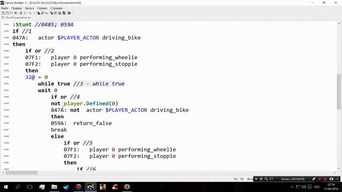342x192 pixels.
Task: Click the break statement line
Action: pyautogui.click(x=59, y=130)
